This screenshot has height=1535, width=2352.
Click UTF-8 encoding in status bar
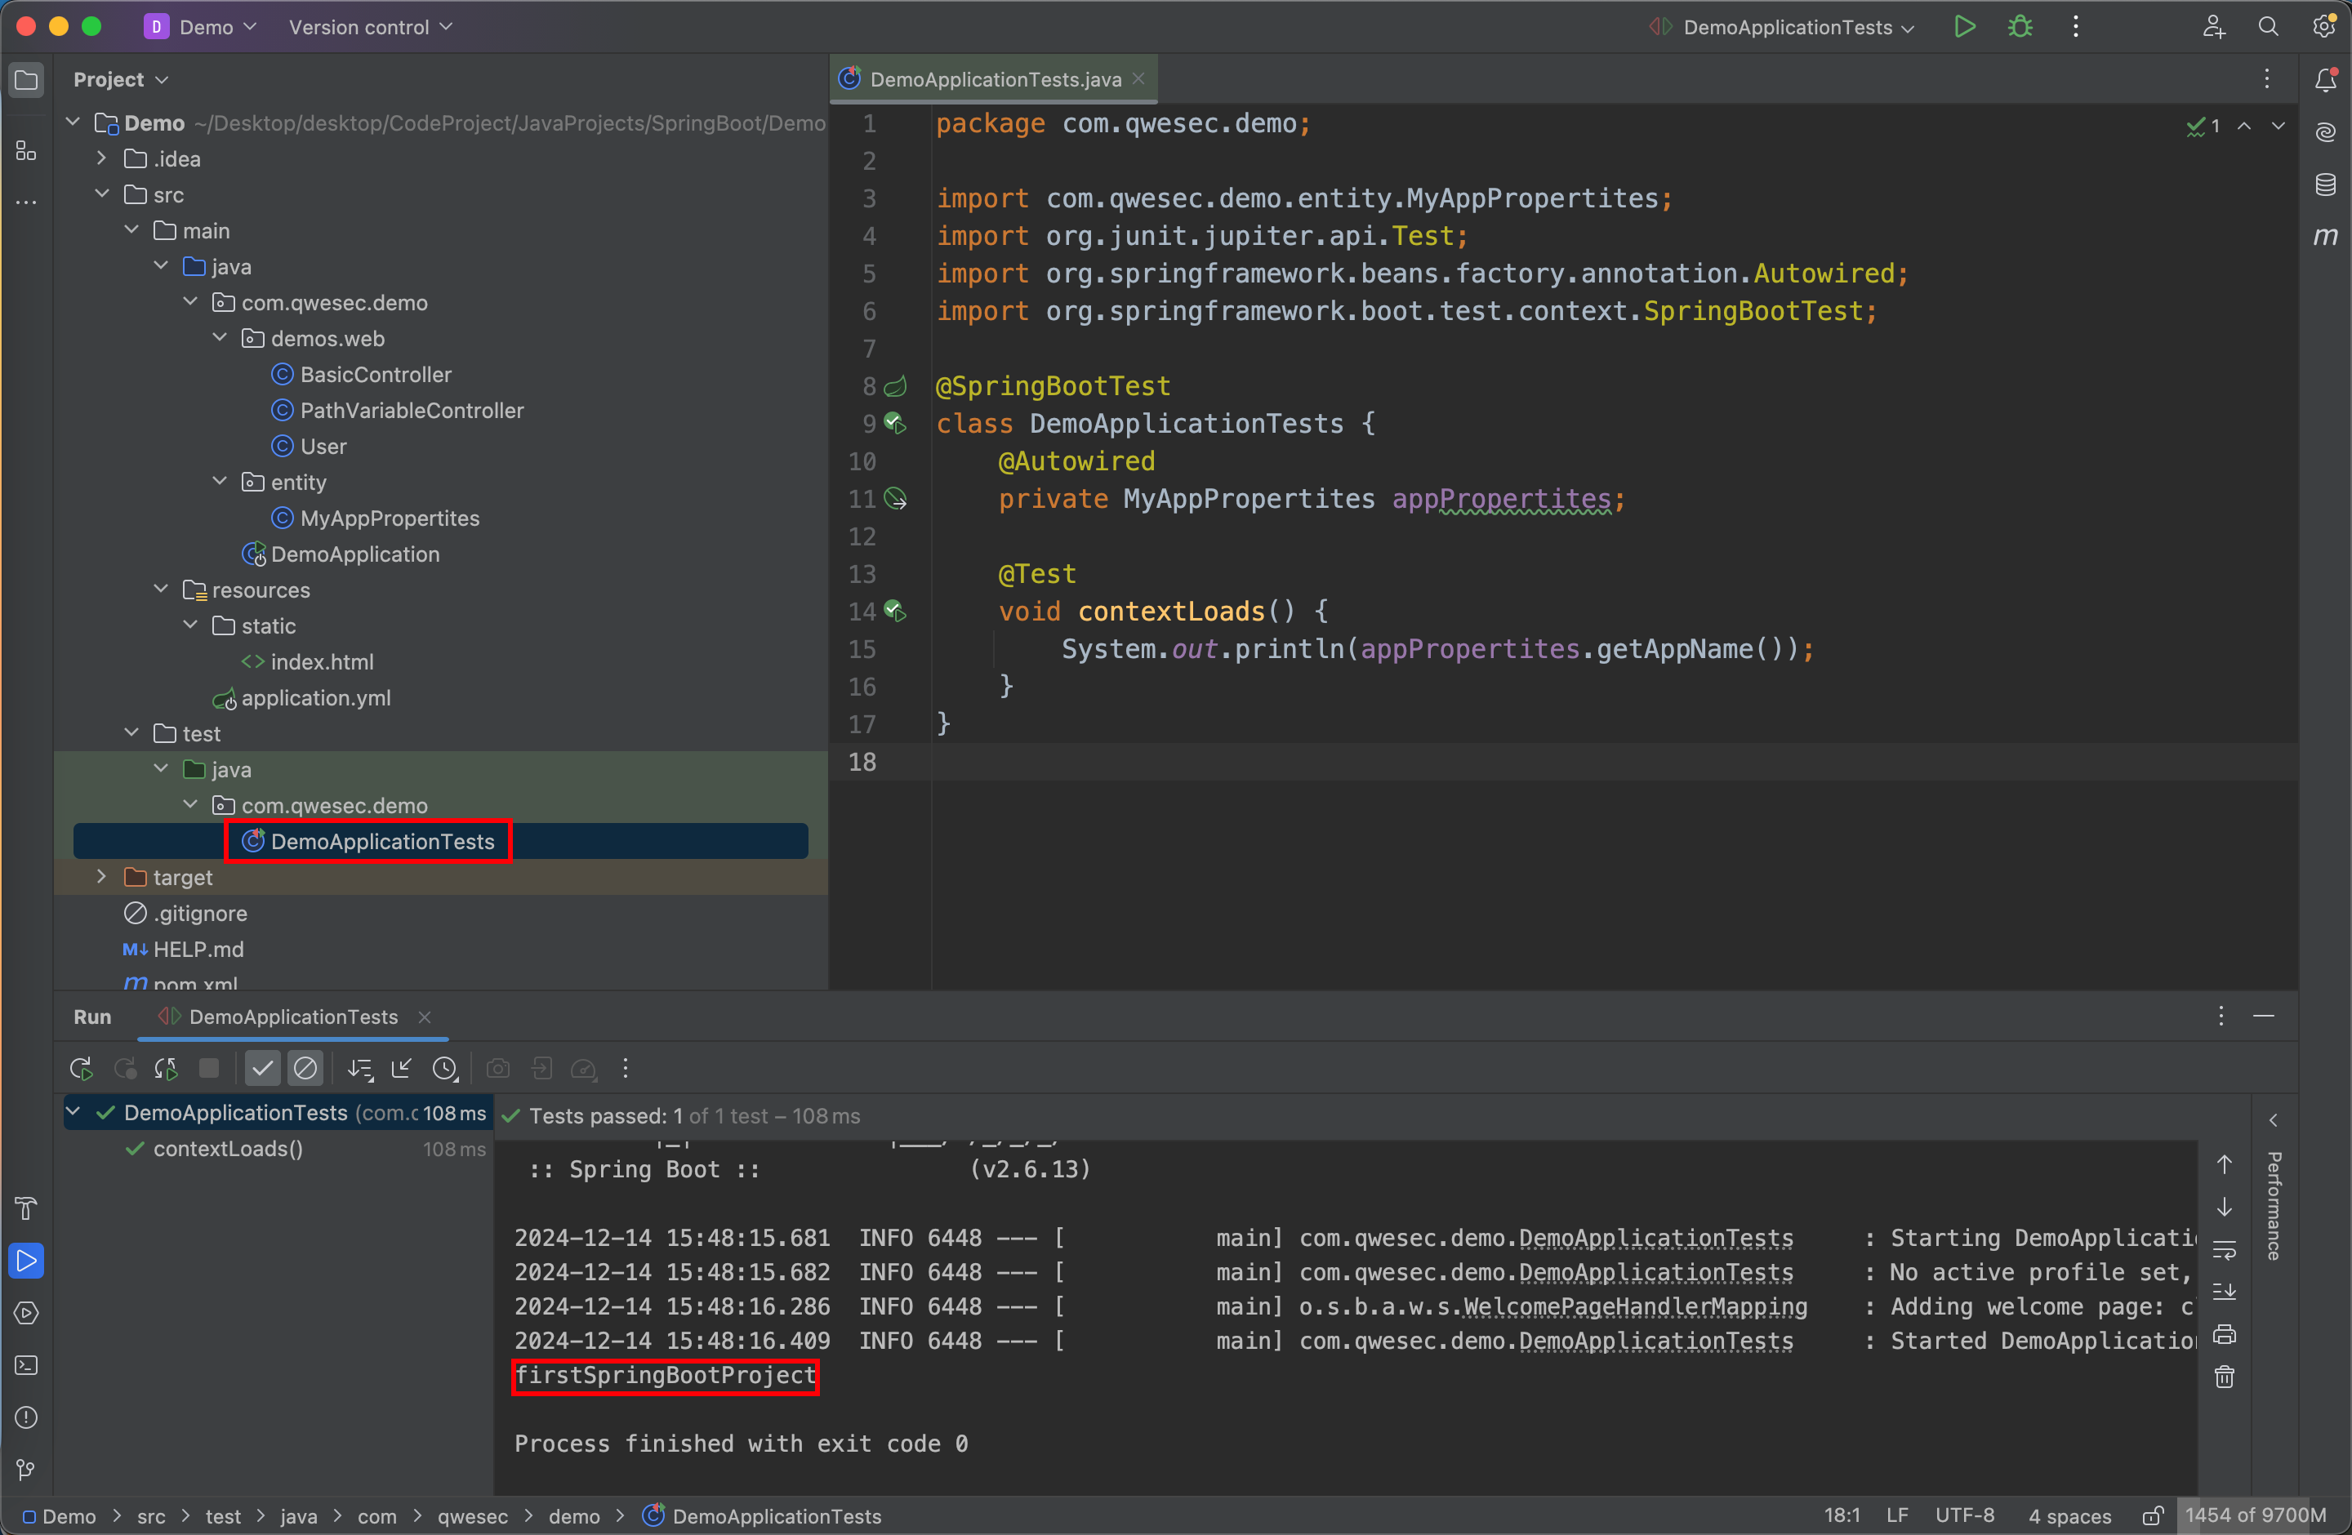(x=1963, y=1516)
